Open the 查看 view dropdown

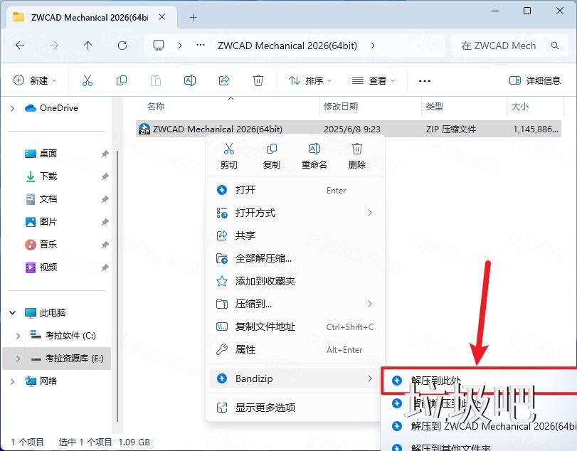(374, 80)
